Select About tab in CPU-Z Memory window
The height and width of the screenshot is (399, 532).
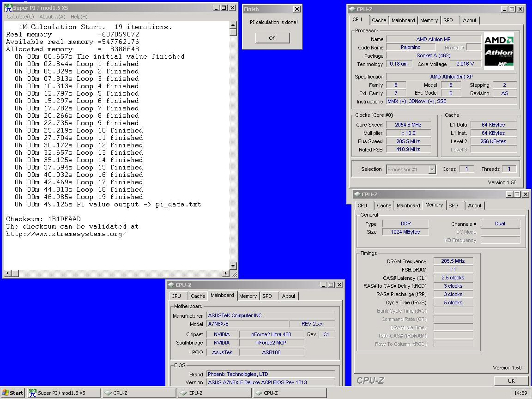(x=475, y=206)
